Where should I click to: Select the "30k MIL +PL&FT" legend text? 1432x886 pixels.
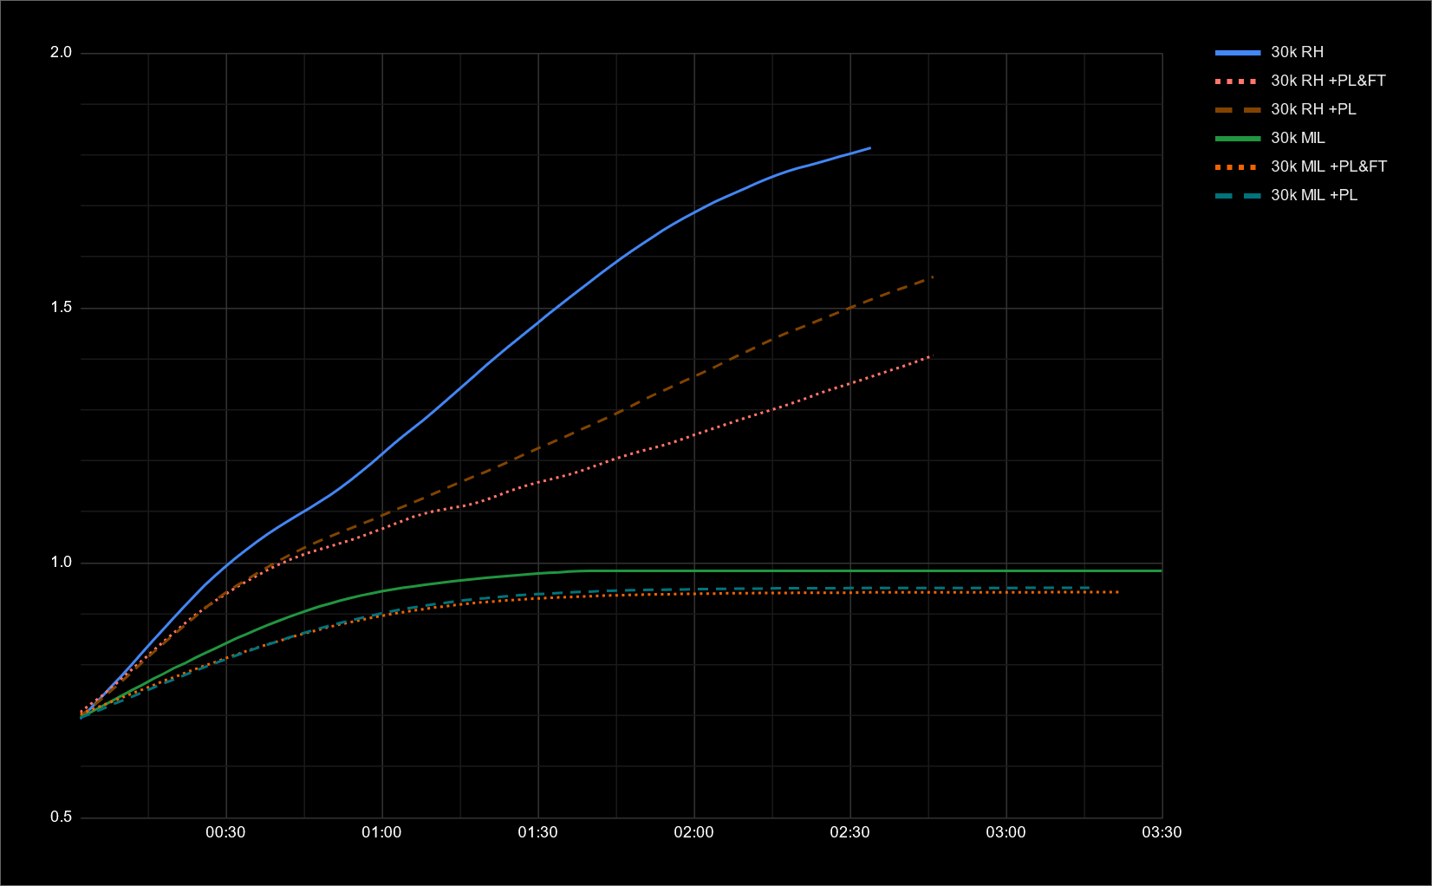(1329, 167)
